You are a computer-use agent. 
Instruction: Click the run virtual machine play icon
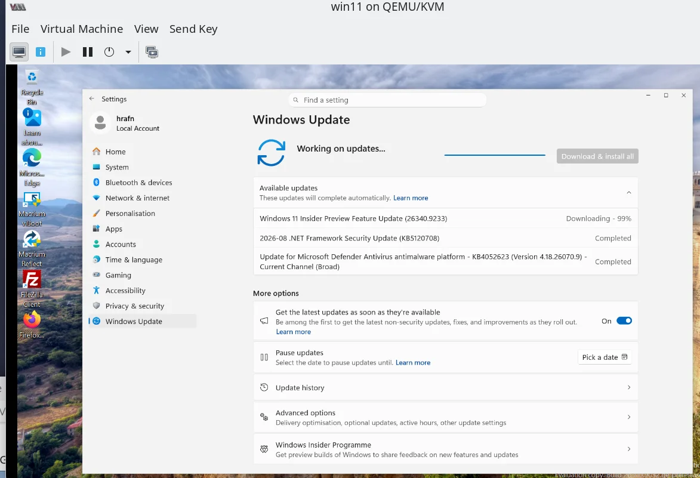coord(66,53)
